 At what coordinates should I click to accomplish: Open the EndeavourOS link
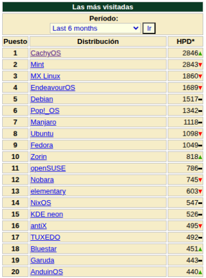(x=53, y=88)
